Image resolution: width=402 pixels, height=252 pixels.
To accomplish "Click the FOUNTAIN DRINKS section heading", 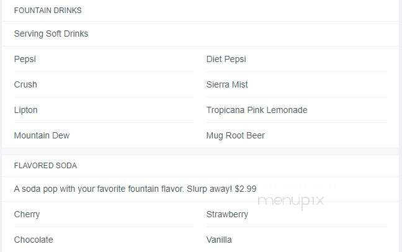I will (48, 11).
